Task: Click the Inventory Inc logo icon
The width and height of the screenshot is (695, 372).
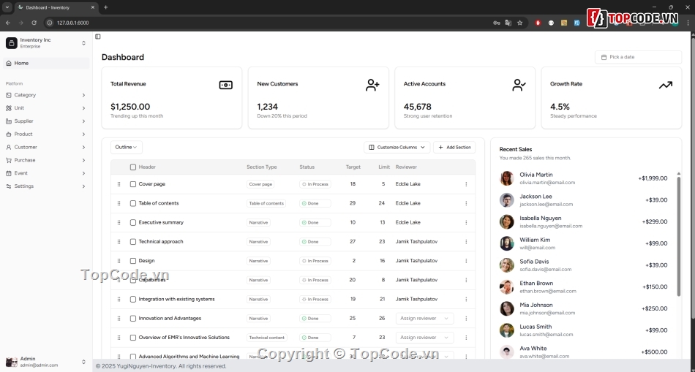Action: [12, 43]
